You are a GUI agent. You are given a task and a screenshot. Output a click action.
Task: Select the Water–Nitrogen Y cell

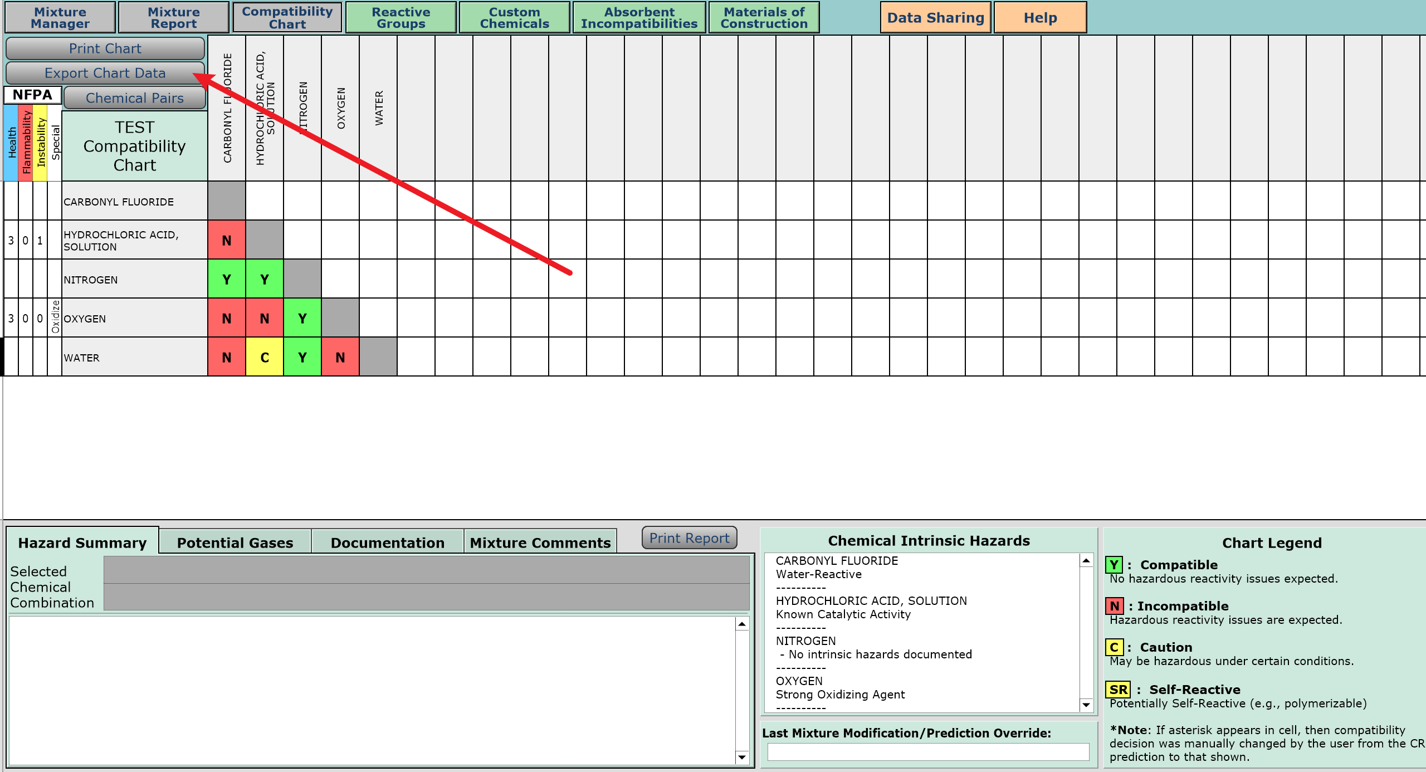click(302, 357)
